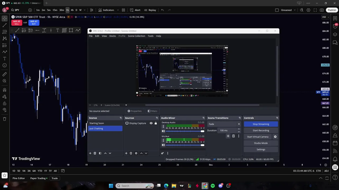Open the Tools menu in OBS
The width and height of the screenshot is (339, 190).
pyautogui.click(x=150, y=36)
